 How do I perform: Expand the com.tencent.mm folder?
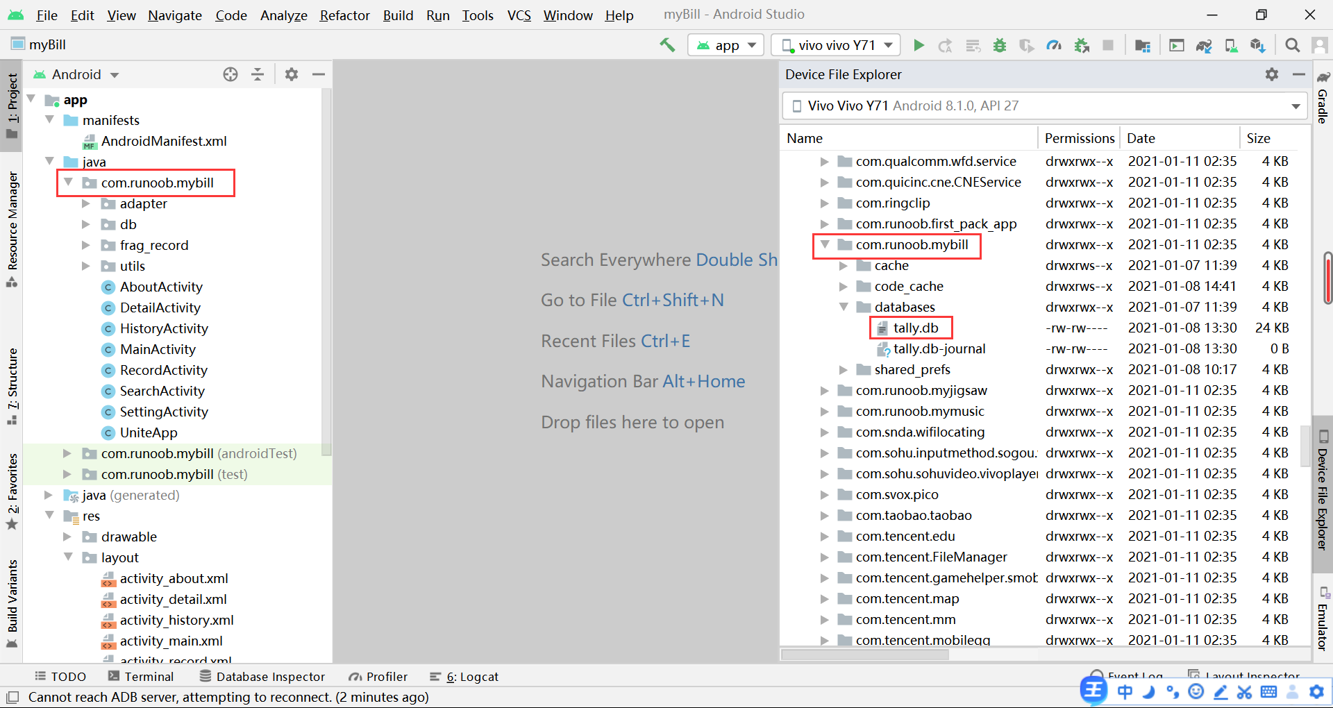[x=825, y=619]
